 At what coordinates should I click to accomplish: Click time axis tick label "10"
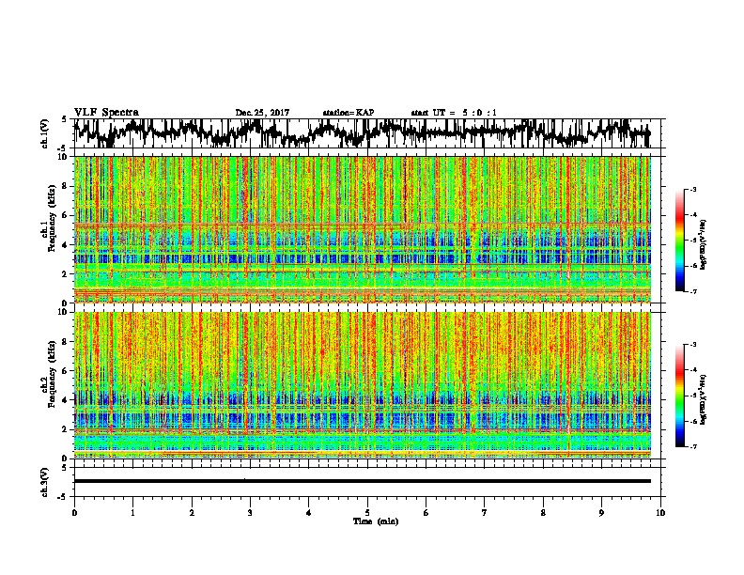pyautogui.click(x=660, y=513)
